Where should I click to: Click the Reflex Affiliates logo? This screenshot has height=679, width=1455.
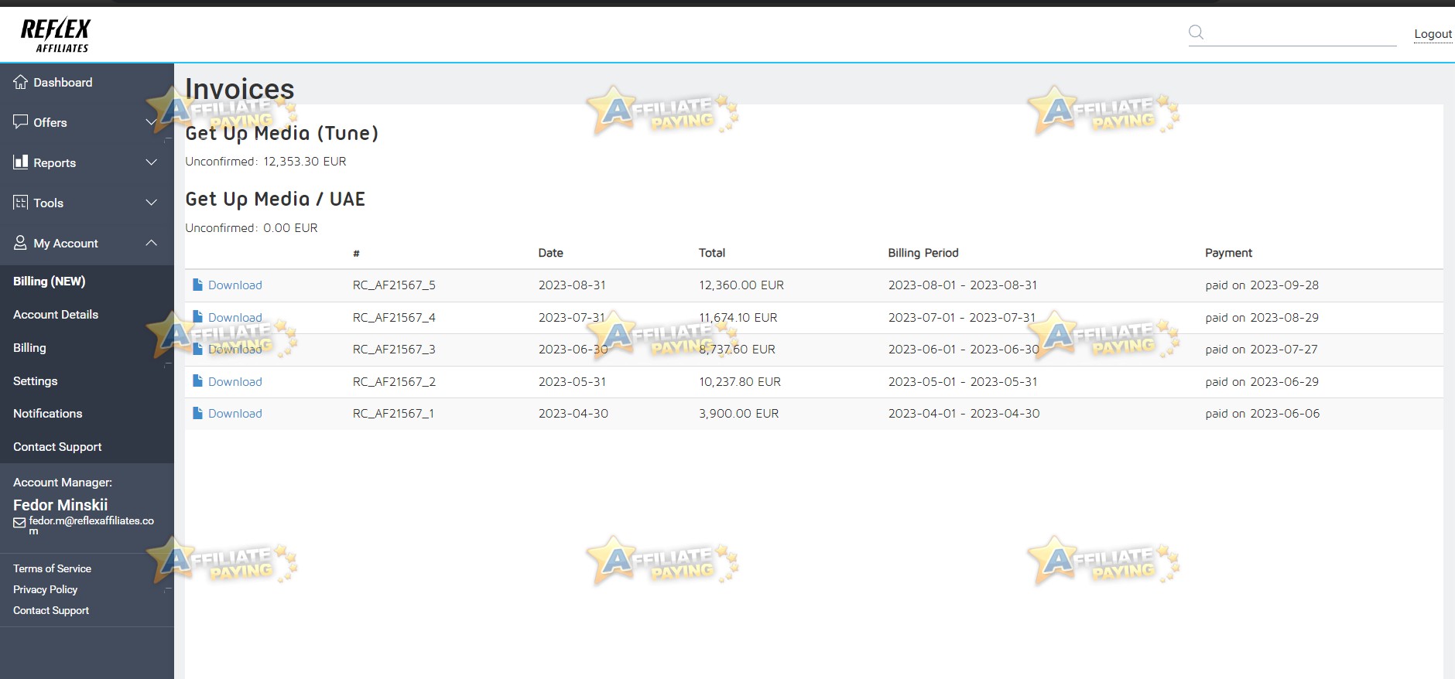click(55, 36)
